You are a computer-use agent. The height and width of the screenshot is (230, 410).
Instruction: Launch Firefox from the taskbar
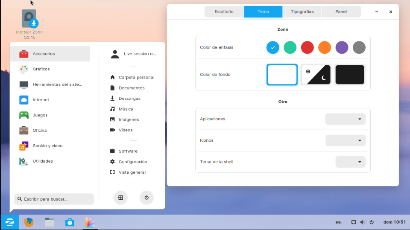click(29, 222)
